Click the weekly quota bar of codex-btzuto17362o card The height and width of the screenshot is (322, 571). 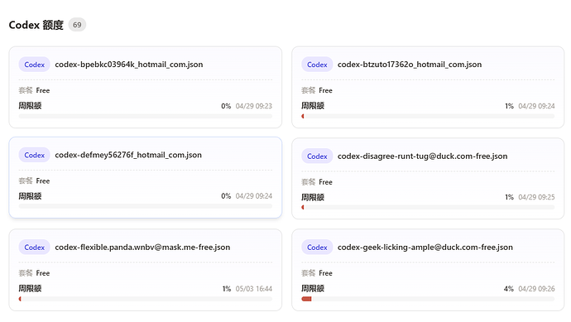(428, 116)
